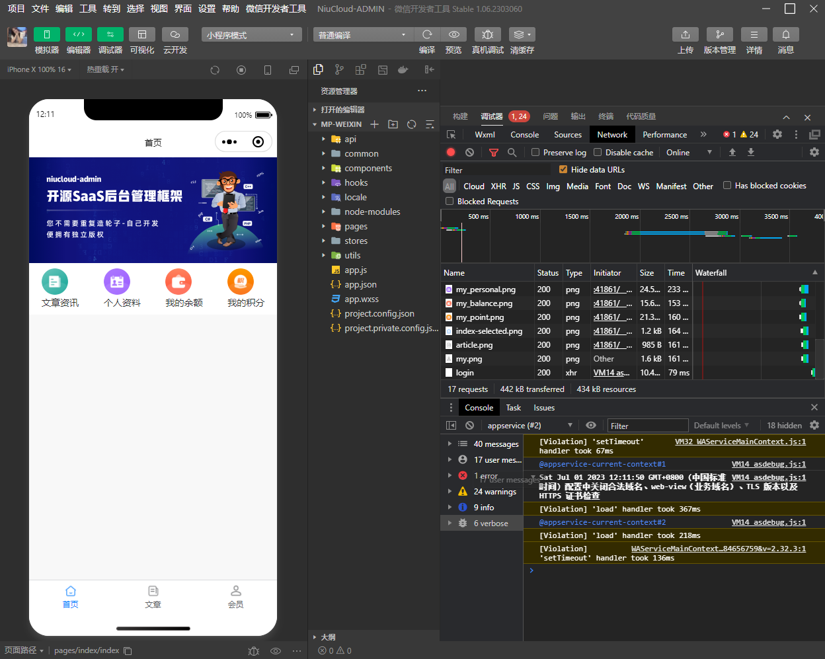Tap 文章资讯 in the simulator

tap(60, 289)
